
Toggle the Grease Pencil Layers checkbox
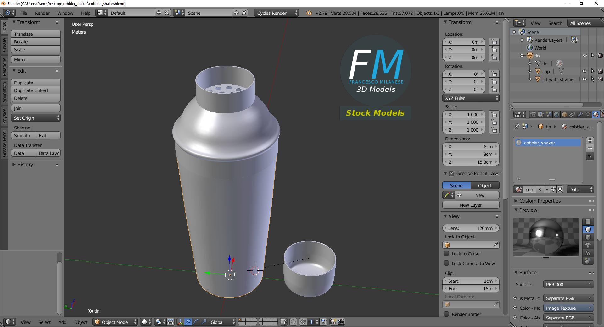pyautogui.click(x=452, y=173)
